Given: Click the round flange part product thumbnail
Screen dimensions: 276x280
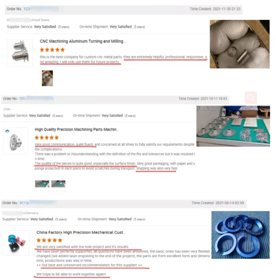Looking at the screenshot, I should (x=16, y=141).
